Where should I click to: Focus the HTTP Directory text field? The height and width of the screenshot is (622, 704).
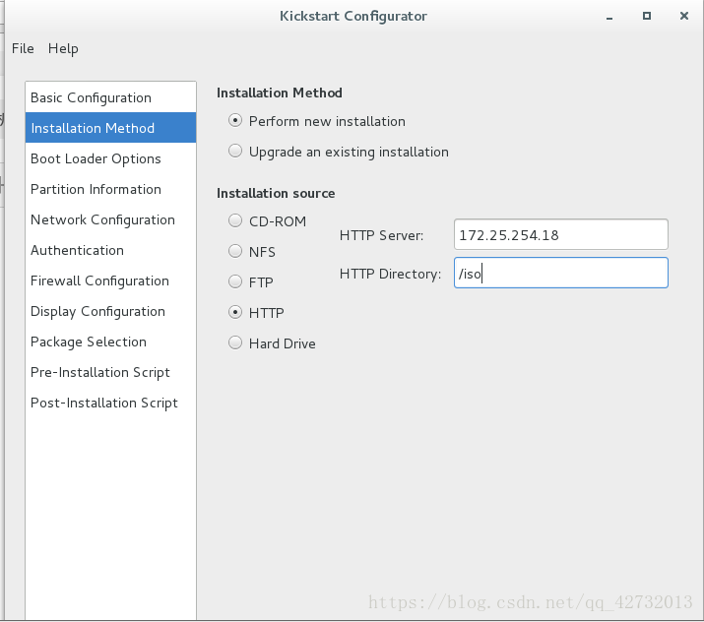pyautogui.click(x=561, y=273)
